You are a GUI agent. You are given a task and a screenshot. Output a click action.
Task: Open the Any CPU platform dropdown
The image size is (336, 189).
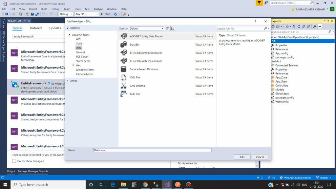(87, 14)
